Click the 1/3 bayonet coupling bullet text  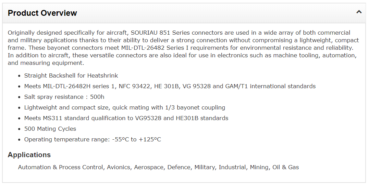pyautogui.click(x=125, y=107)
